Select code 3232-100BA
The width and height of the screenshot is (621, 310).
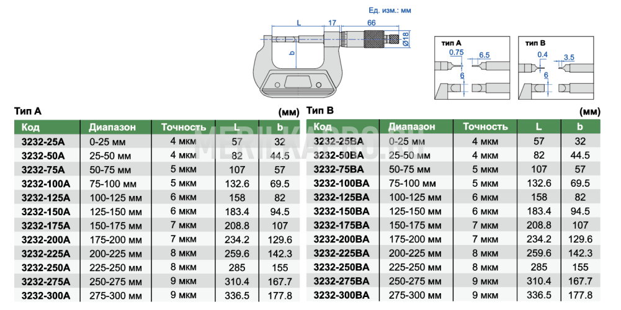pos(341,184)
